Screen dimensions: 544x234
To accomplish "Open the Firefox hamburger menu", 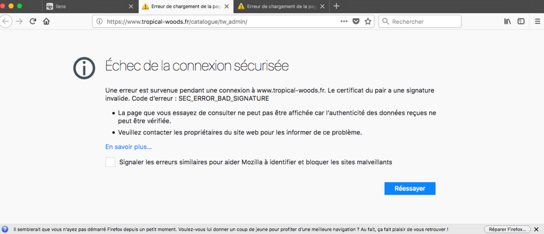I will coord(537,22).
